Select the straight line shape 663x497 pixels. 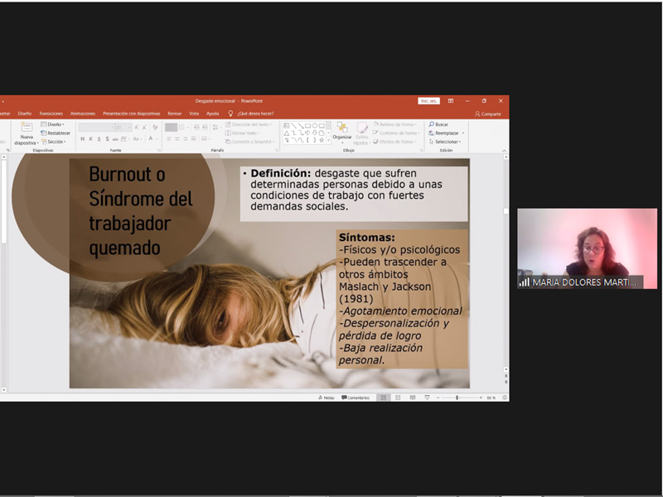293,126
